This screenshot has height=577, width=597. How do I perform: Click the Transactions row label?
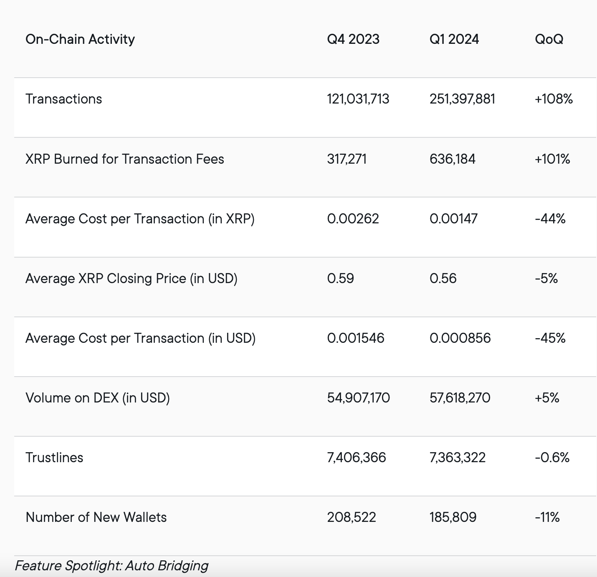coord(64,99)
